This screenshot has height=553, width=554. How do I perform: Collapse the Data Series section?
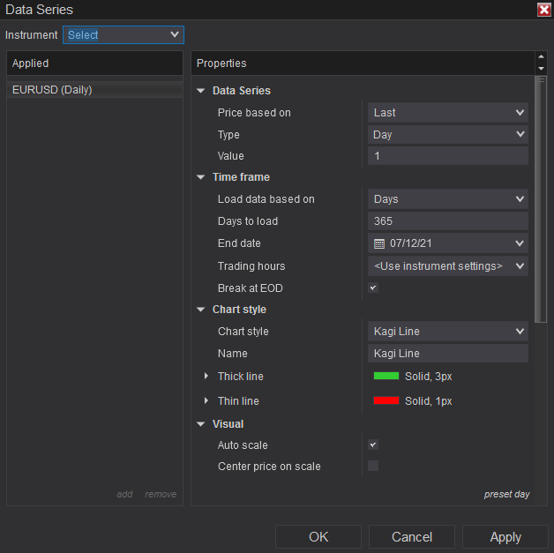[x=201, y=91]
